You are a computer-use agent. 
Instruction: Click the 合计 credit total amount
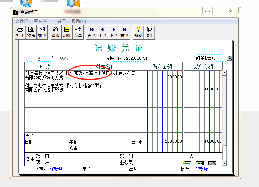pos(213,141)
